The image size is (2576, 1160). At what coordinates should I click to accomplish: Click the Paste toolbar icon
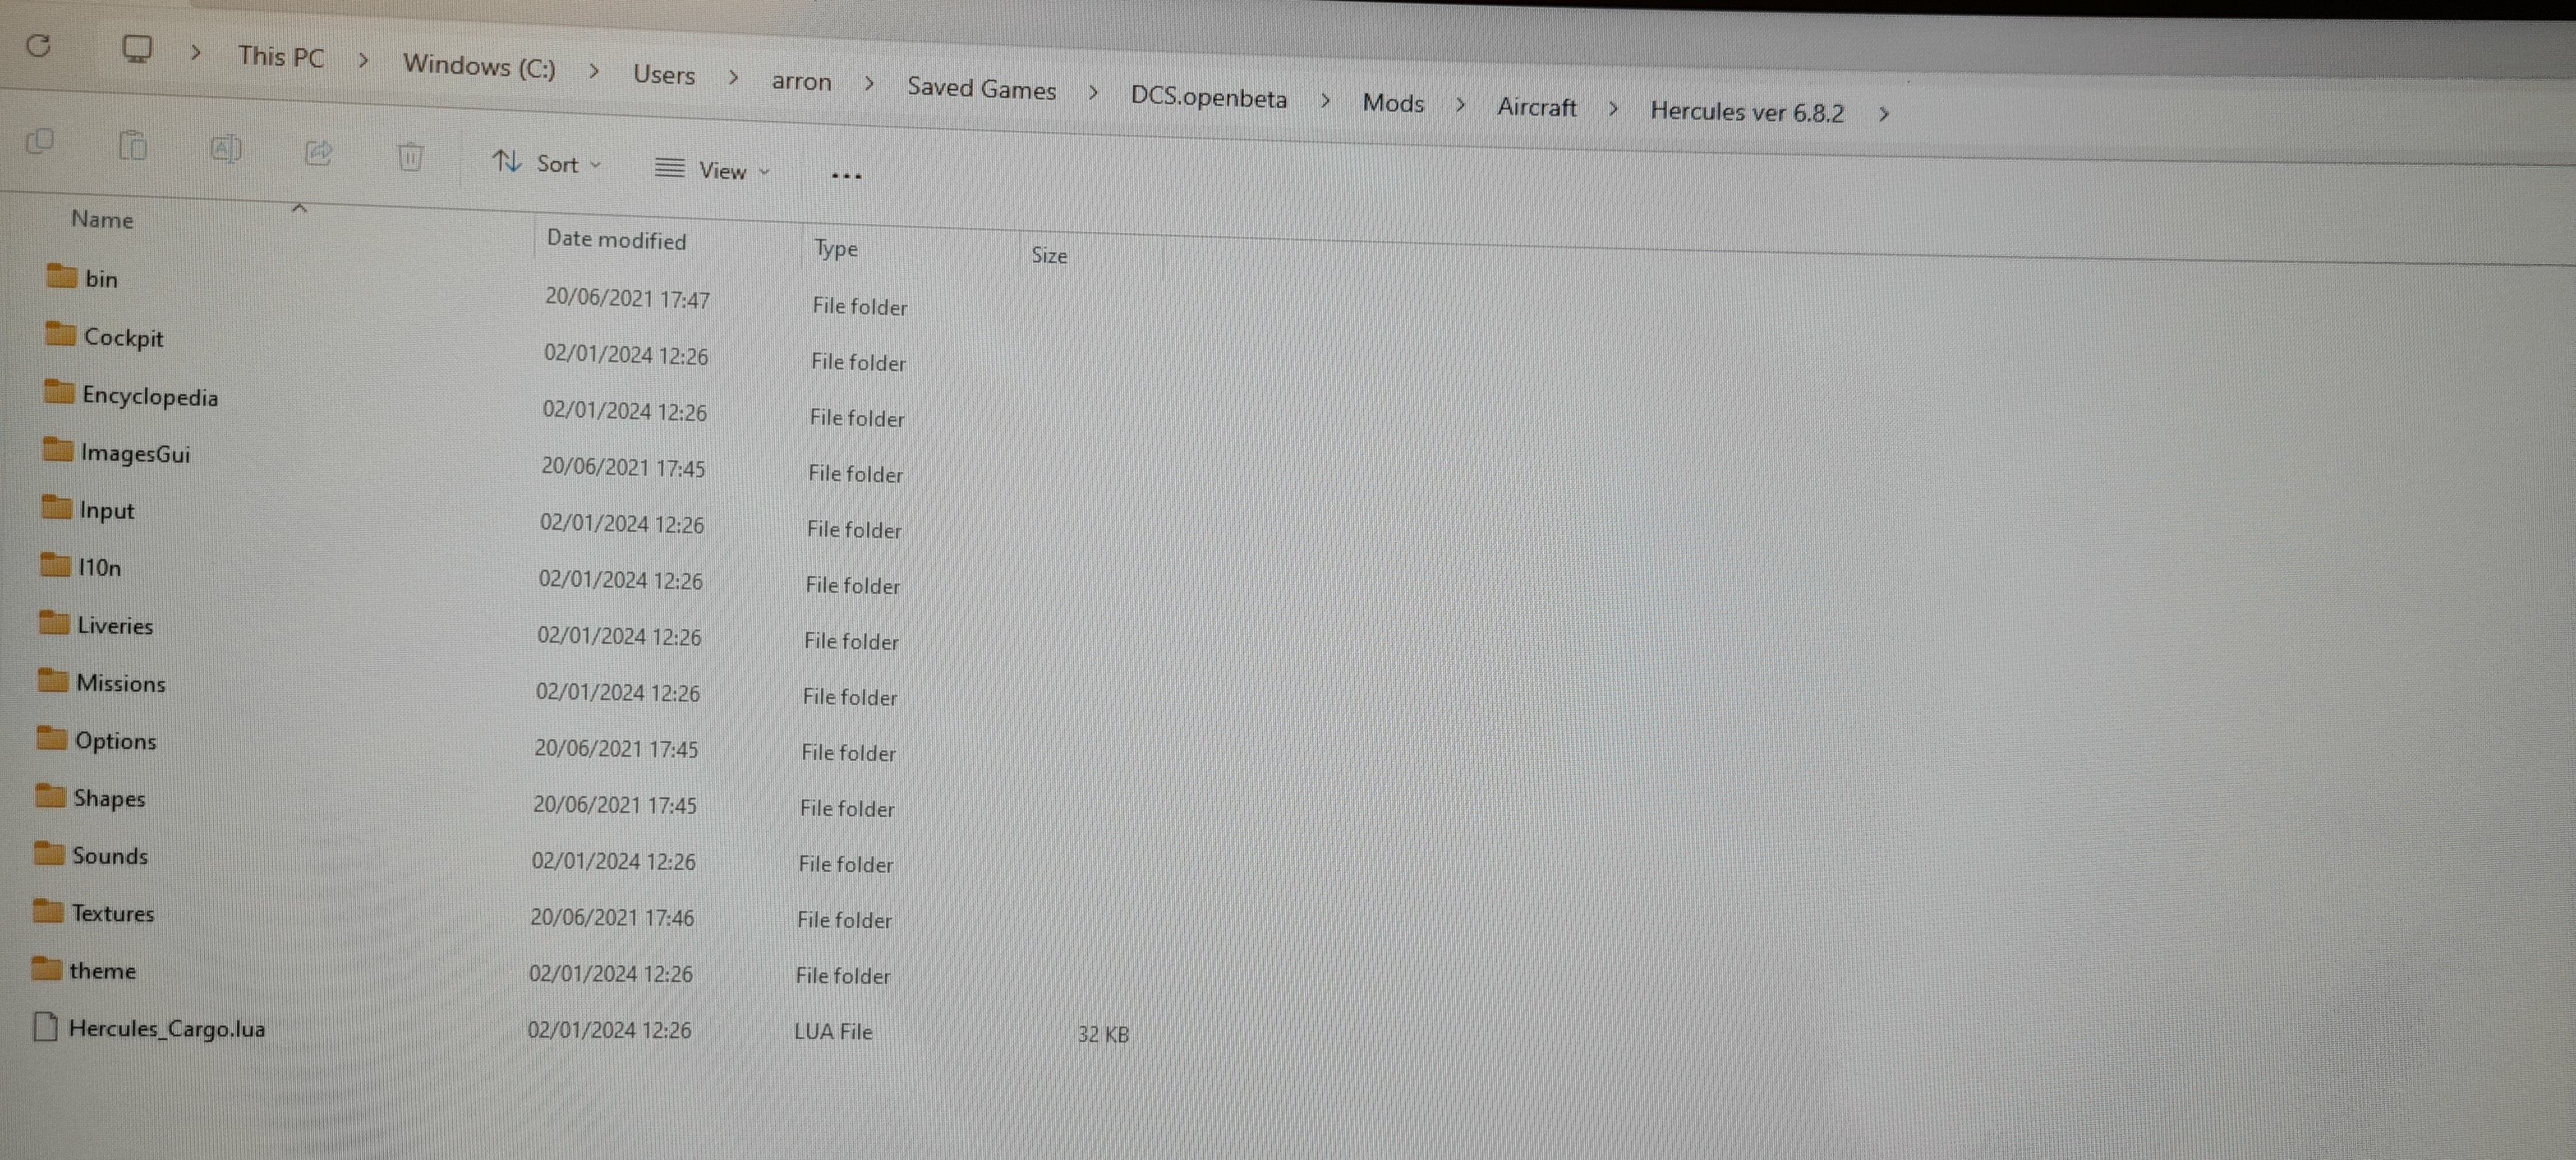pyautogui.click(x=133, y=146)
